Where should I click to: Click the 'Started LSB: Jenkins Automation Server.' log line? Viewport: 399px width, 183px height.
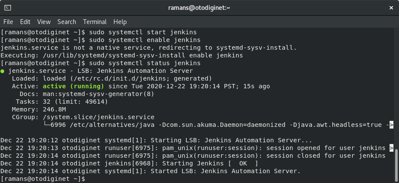(150, 171)
